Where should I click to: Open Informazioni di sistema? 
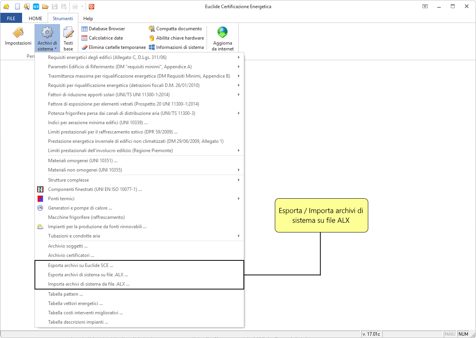pyautogui.click(x=176, y=47)
